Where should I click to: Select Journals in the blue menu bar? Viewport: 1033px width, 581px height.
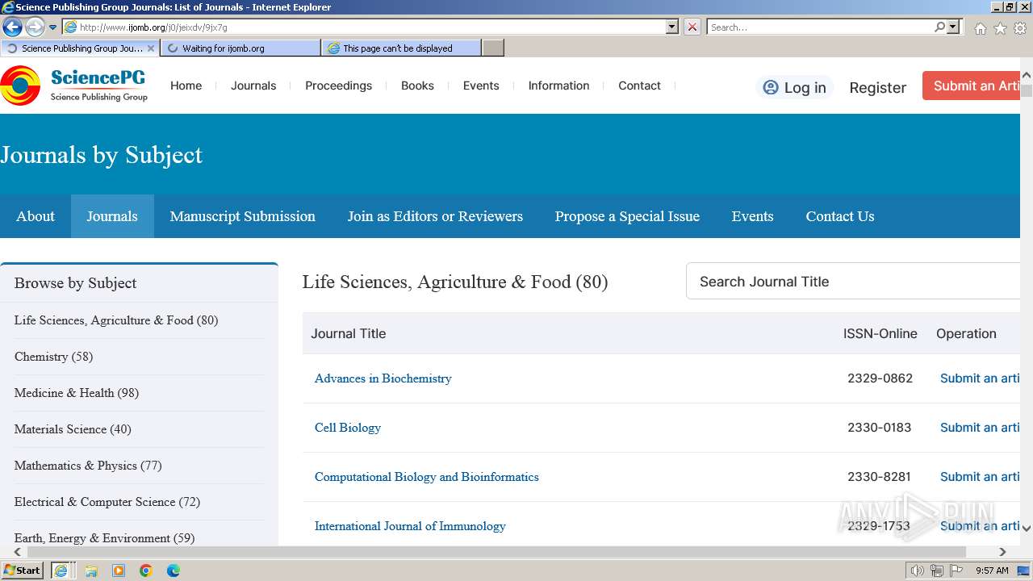[112, 216]
